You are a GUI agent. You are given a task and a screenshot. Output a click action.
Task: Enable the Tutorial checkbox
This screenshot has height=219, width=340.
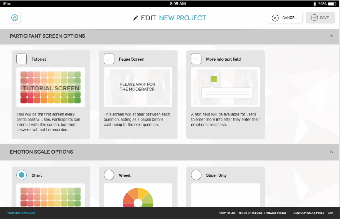click(22, 59)
